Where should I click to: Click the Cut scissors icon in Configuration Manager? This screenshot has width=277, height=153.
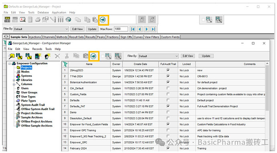click(67, 56)
